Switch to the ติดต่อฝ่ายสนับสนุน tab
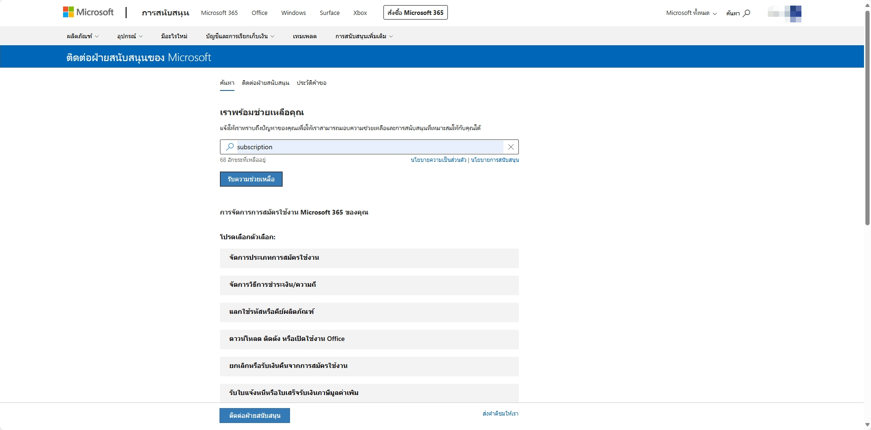871x430 pixels. pos(266,83)
